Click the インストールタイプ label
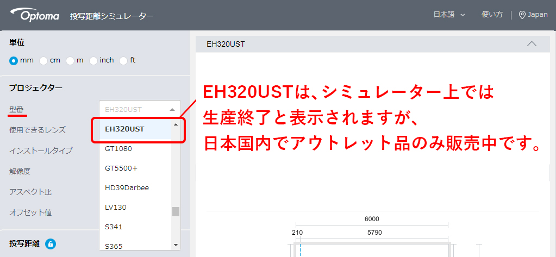Image resolution: width=556 pixels, height=257 pixels. tap(41, 151)
